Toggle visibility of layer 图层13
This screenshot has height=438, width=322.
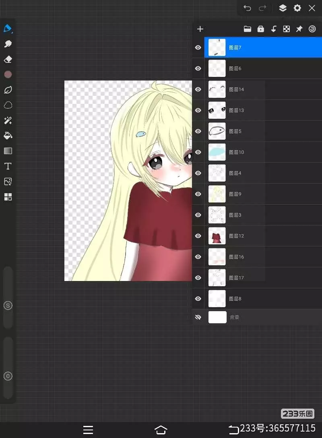point(198,110)
